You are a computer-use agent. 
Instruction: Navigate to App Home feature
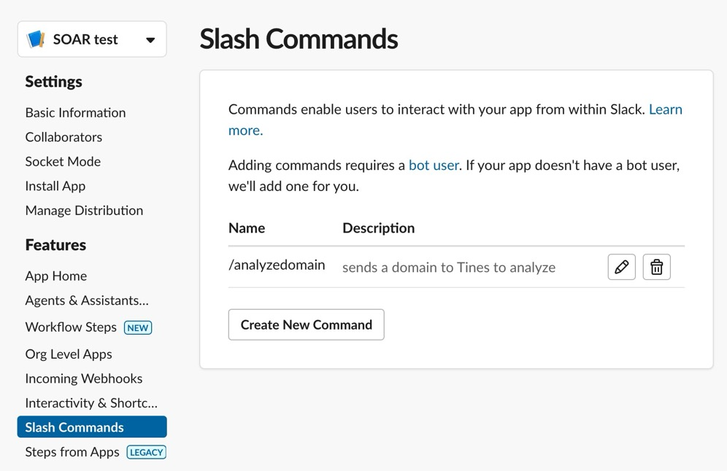coord(56,276)
